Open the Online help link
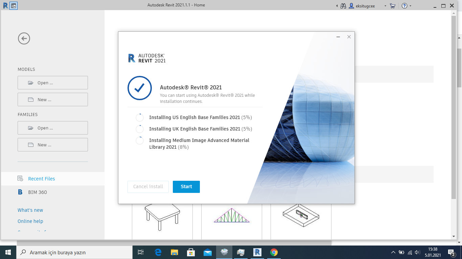462x259 pixels. pyautogui.click(x=30, y=221)
